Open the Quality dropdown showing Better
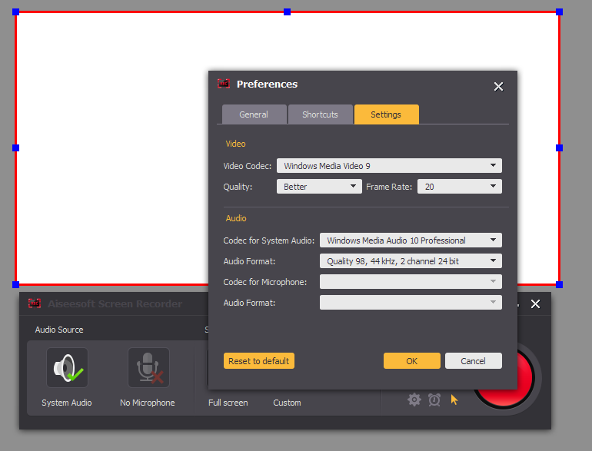The width and height of the screenshot is (592, 451). [319, 187]
